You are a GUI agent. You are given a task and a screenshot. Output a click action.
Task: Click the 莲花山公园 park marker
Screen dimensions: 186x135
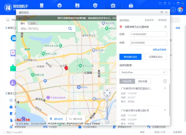click(80, 65)
